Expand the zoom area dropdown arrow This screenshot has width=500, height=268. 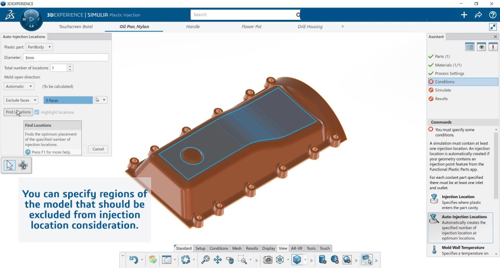point(251,260)
